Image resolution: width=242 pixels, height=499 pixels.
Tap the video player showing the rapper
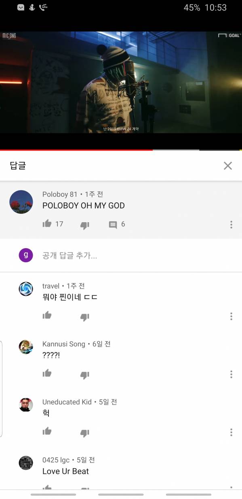pyautogui.click(x=121, y=82)
